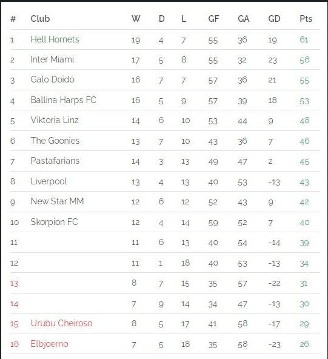
Task: Sort by the GF column header
Action: [213, 19]
